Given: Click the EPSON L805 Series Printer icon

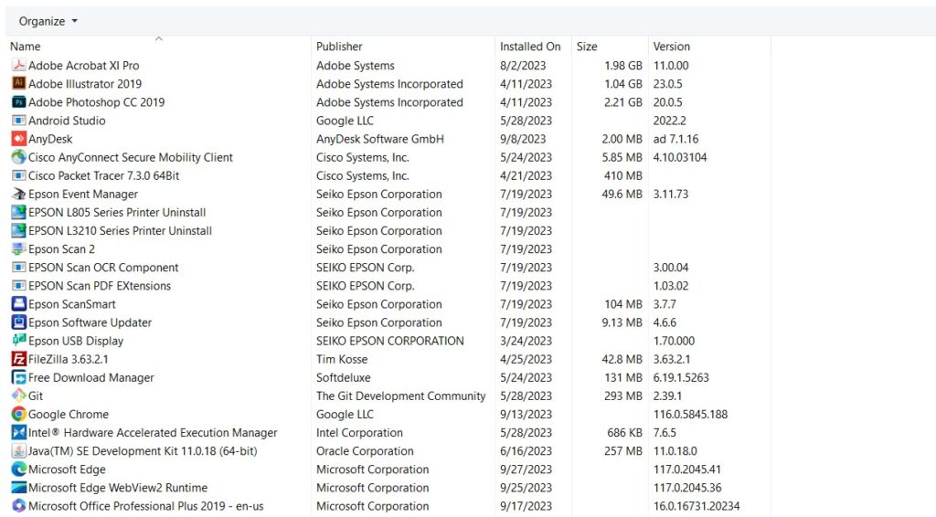Looking at the screenshot, I should coord(19,212).
